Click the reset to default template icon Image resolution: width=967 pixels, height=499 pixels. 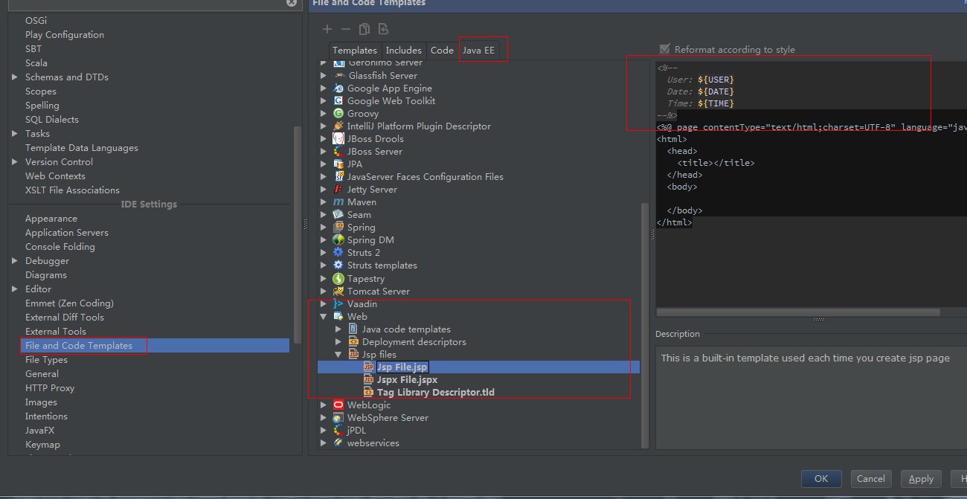click(383, 29)
